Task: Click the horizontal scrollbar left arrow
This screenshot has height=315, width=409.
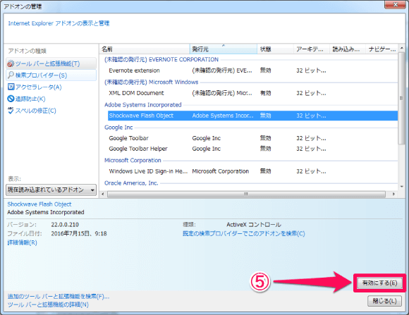Action: (103, 194)
